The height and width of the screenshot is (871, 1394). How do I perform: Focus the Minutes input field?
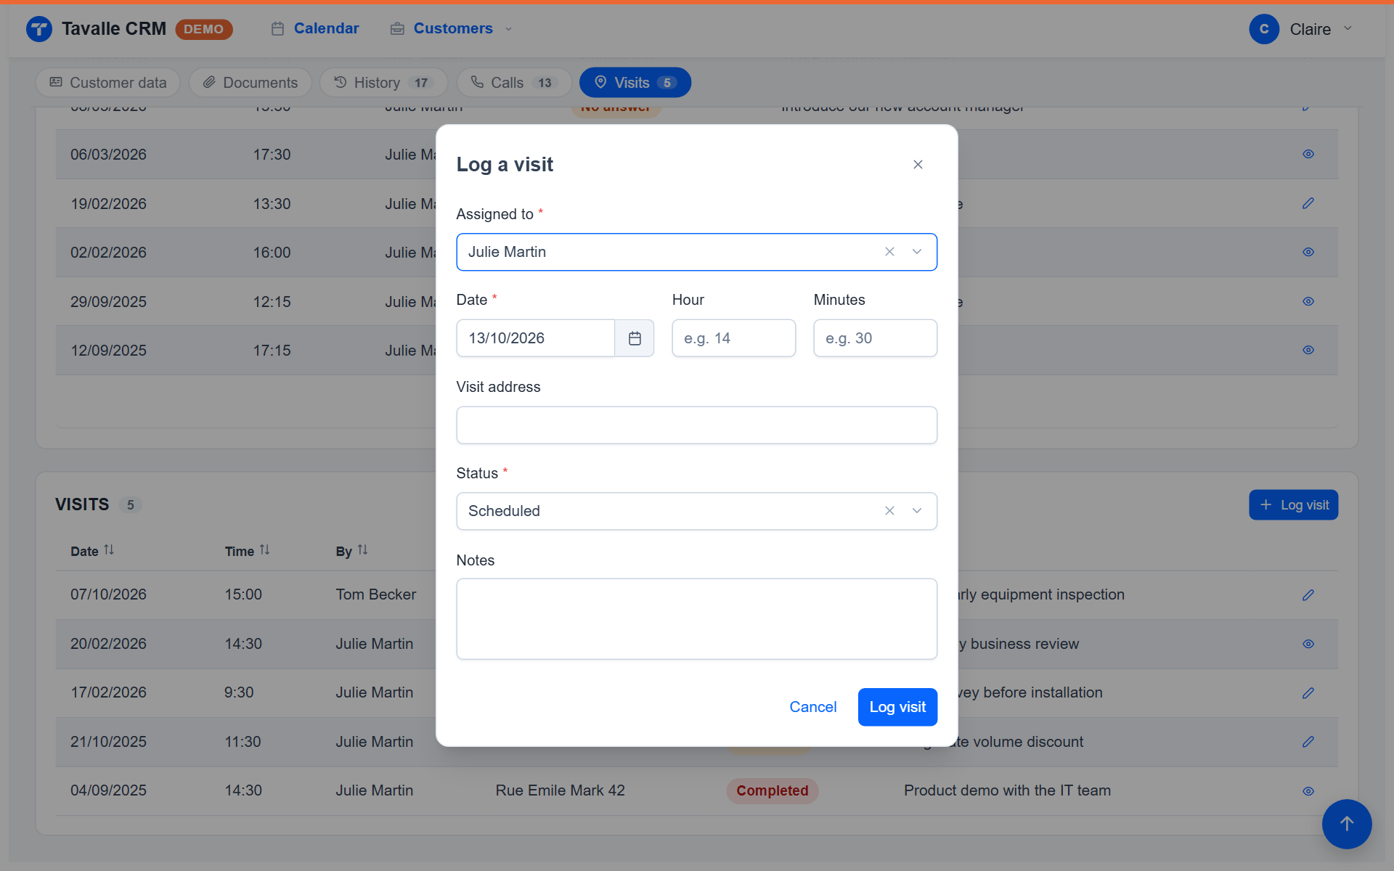point(875,338)
